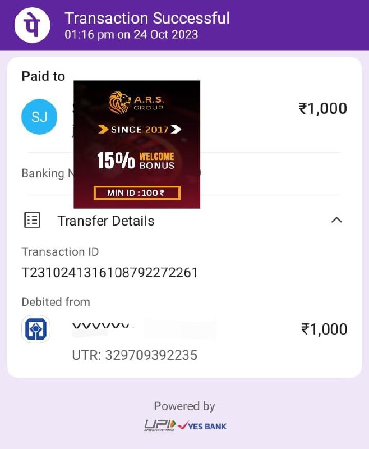Click the Transaction Successful heading

pos(147,19)
